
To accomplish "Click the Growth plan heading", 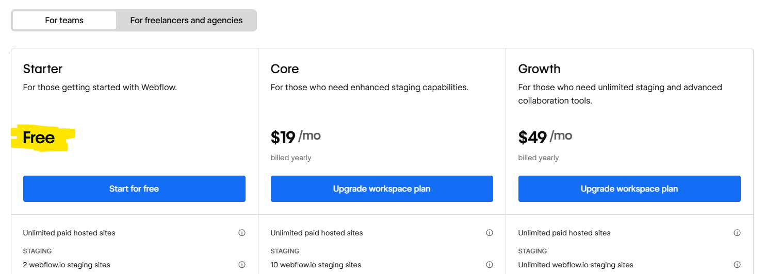I will [539, 69].
